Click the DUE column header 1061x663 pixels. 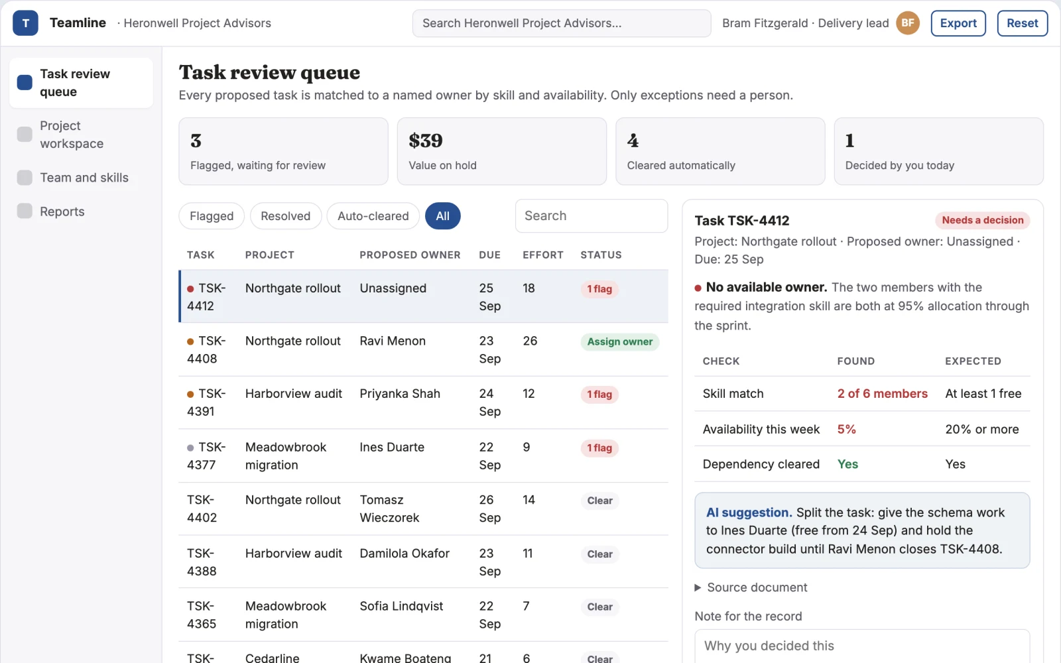click(x=489, y=255)
